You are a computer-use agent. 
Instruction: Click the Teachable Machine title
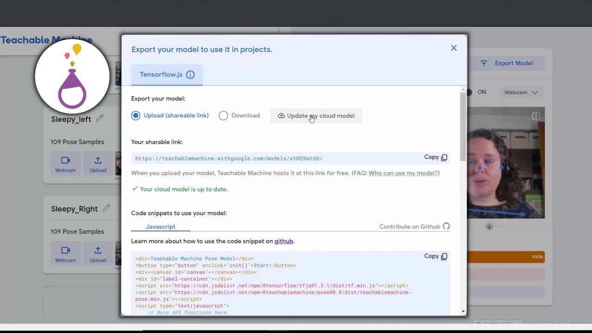[46, 40]
